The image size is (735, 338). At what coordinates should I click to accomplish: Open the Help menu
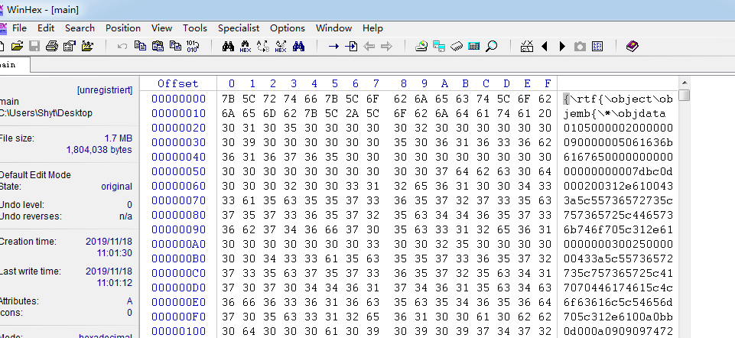pyautogui.click(x=372, y=28)
